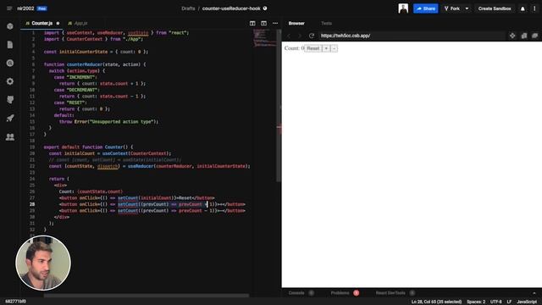Click LF line ending in status bar
This screenshot has width=542, height=305.
pos(509,302)
